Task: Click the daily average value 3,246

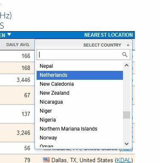Action: (x=23, y=133)
